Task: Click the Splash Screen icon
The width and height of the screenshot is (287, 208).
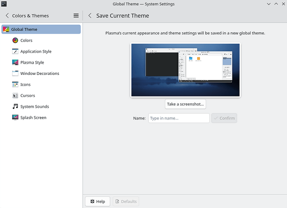Action: pos(15,117)
